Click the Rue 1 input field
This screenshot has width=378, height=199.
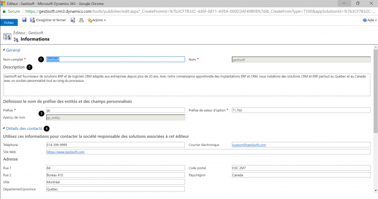[x=116, y=168]
